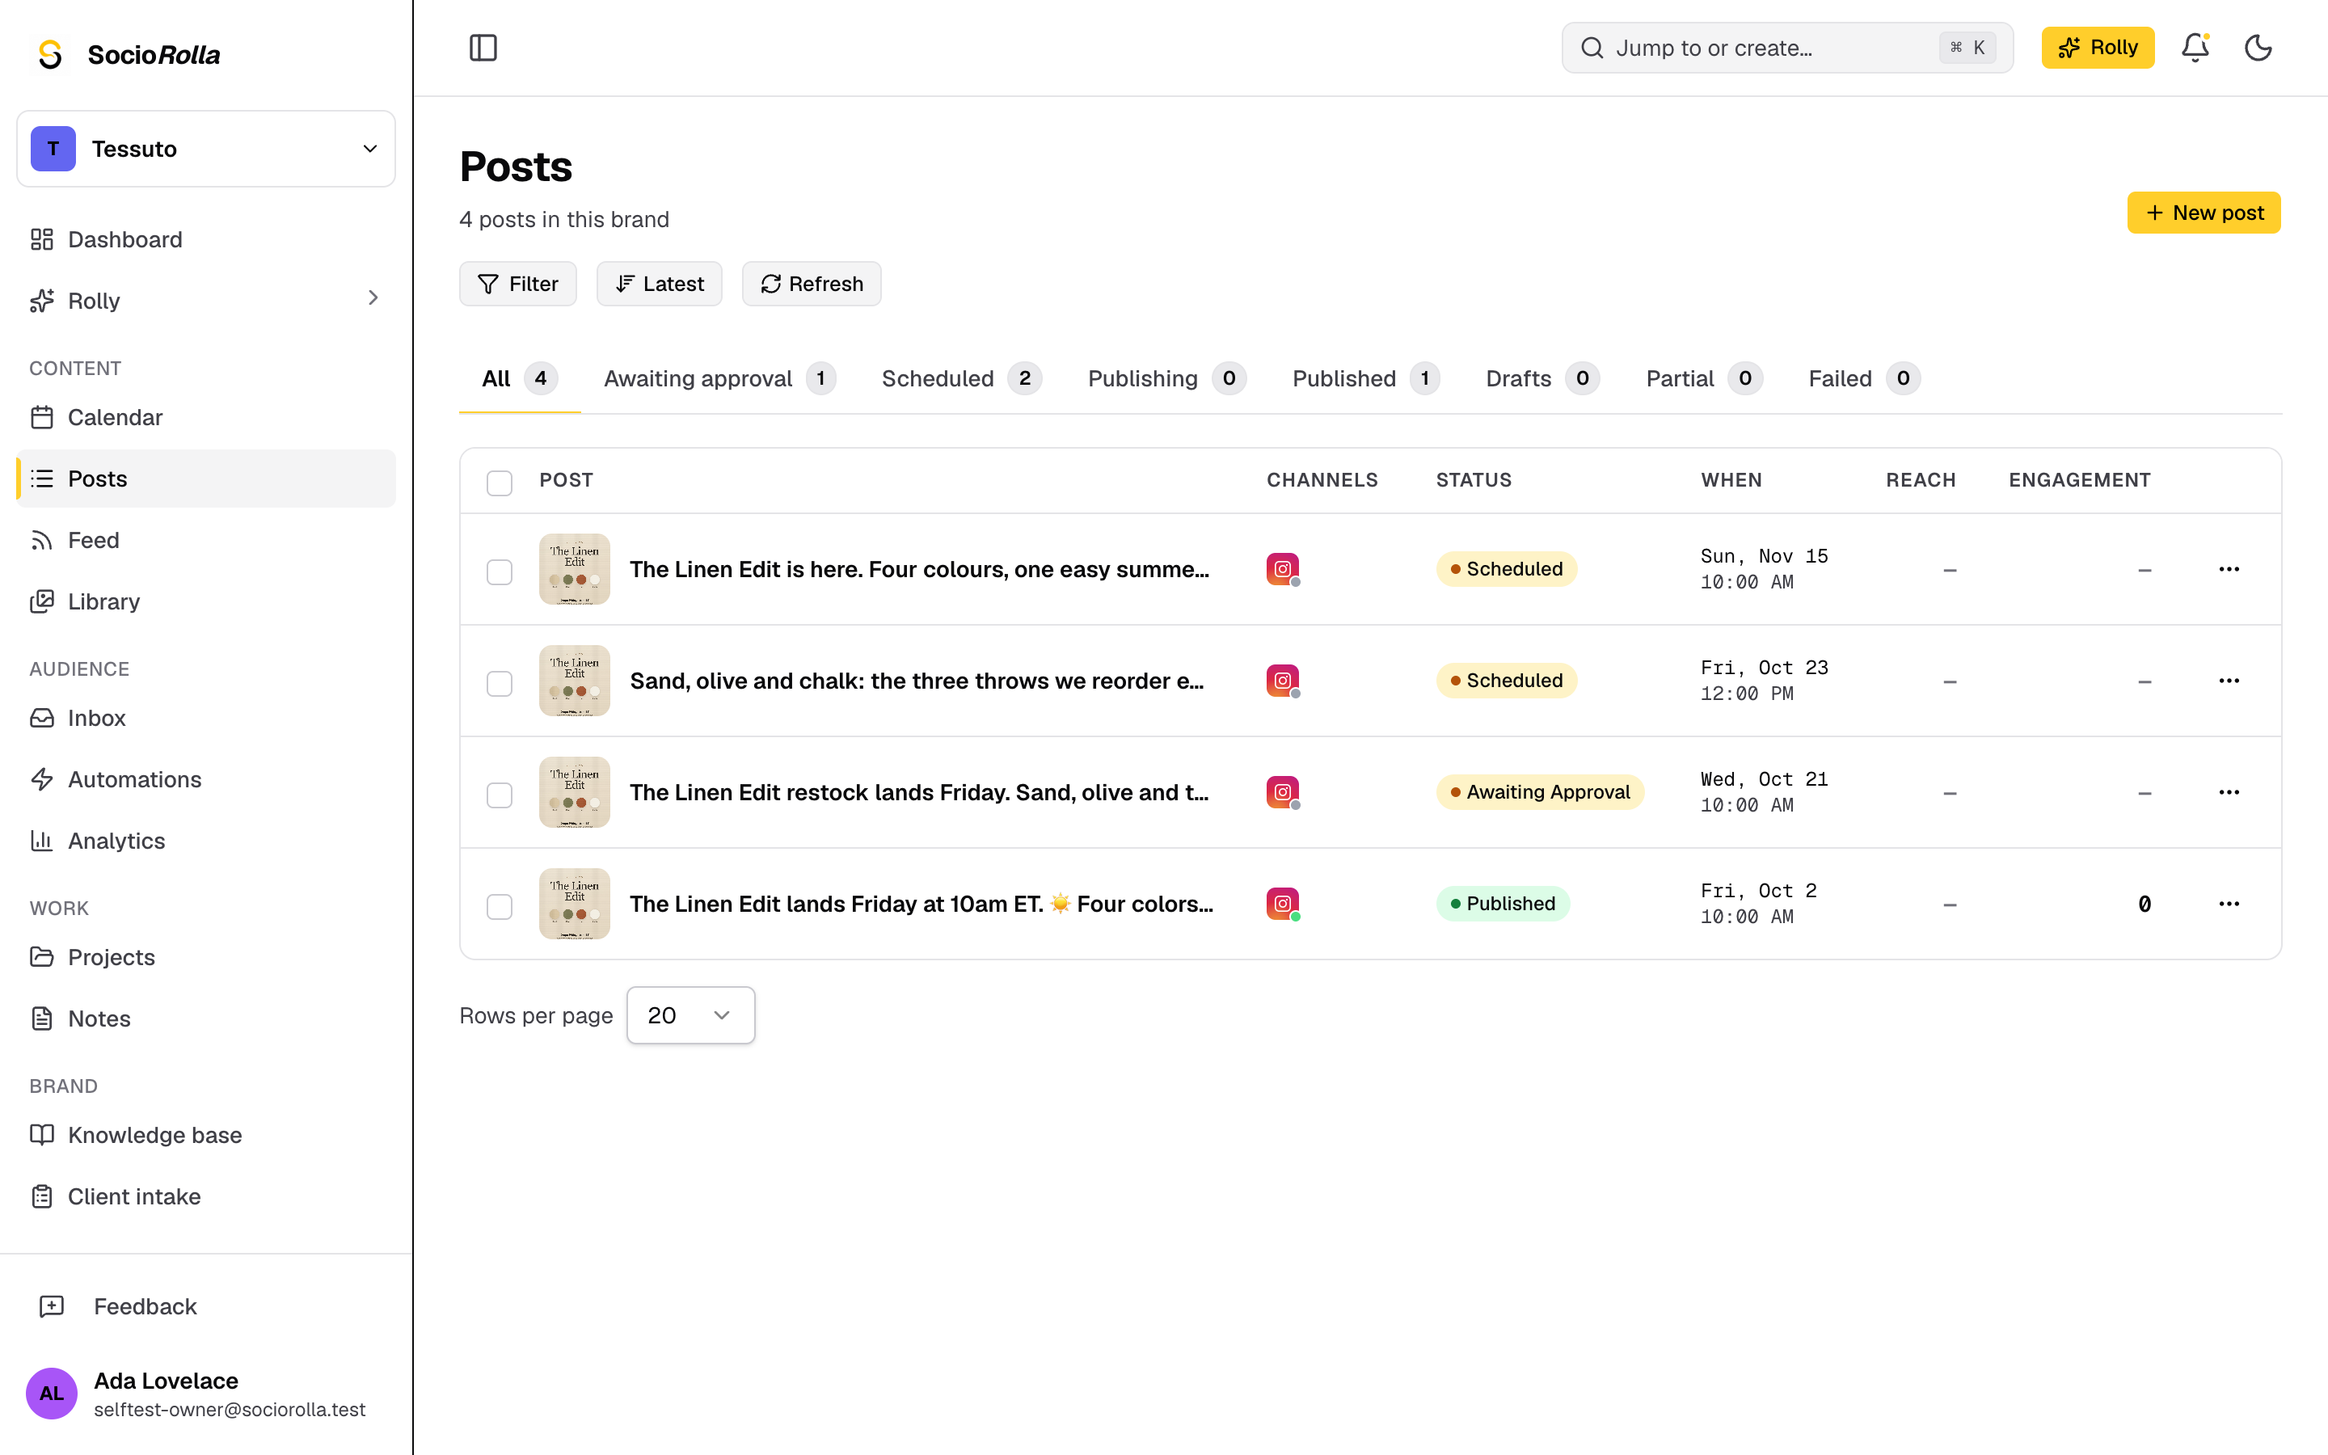Viewport: 2328px width, 1455px height.
Task: Open the Latest sort dropdown
Action: pyautogui.click(x=659, y=284)
